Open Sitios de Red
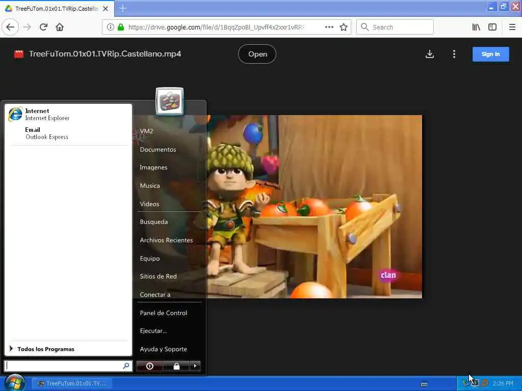 (158, 276)
